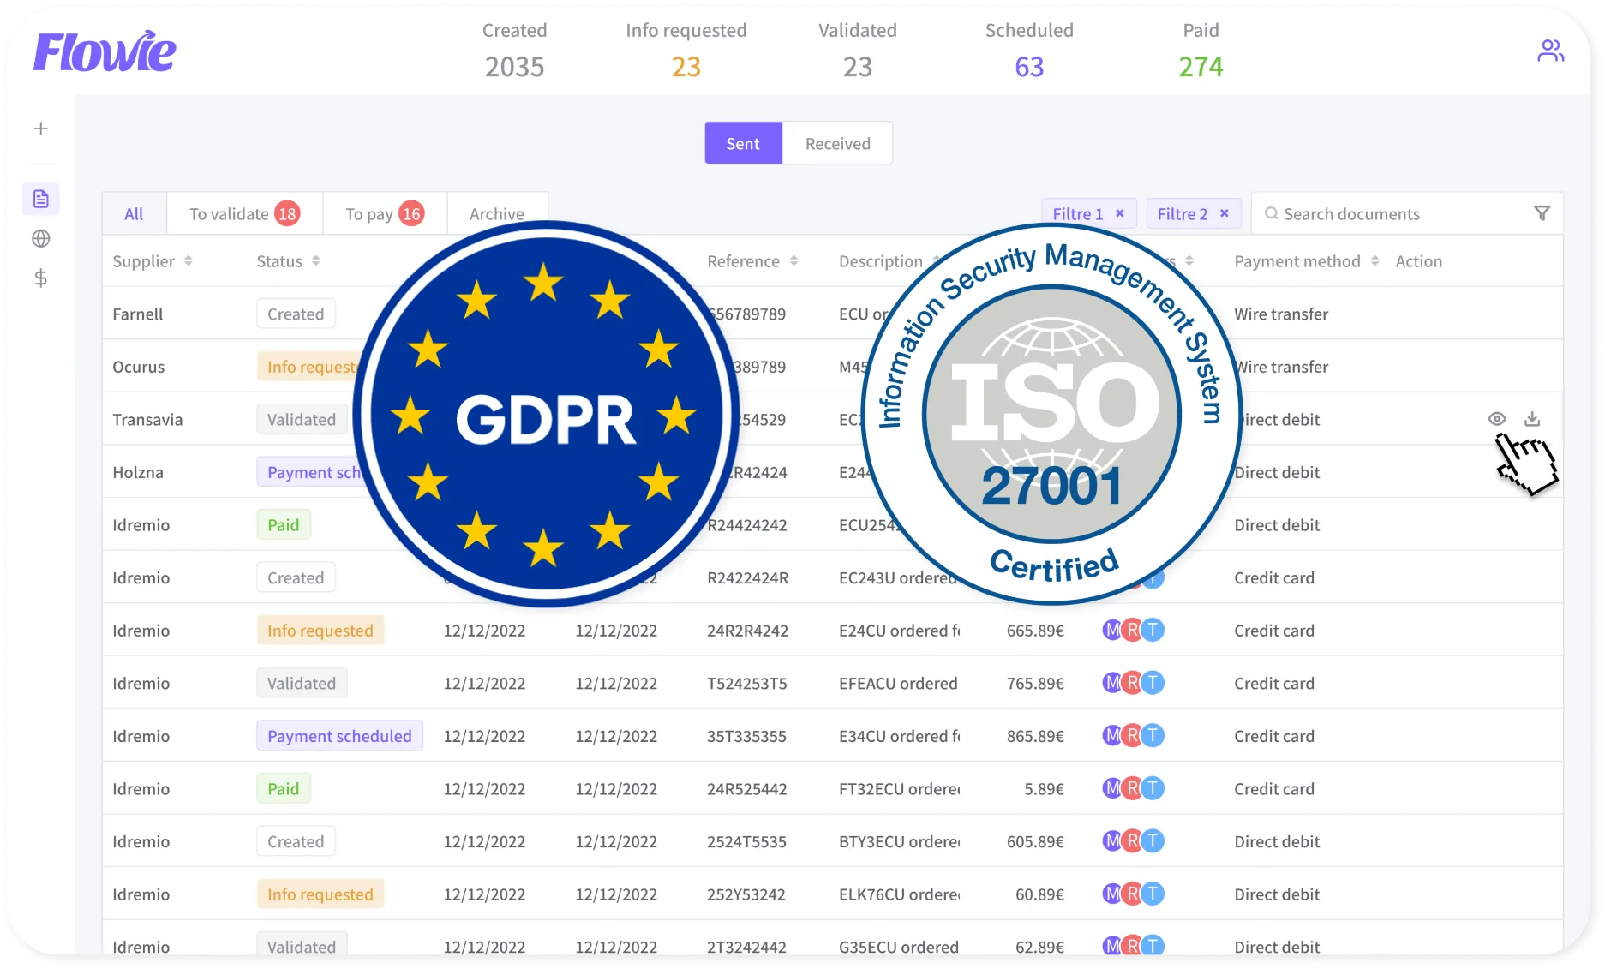Click the M avatar in row 252Y53242

tap(1112, 894)
